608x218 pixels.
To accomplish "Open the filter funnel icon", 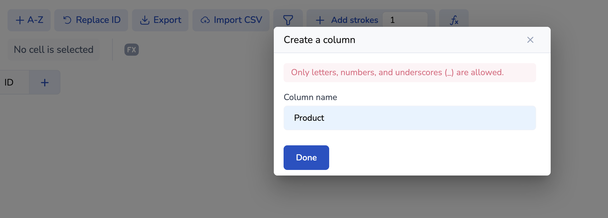I will pyautogui.click(x=288, y=20).
